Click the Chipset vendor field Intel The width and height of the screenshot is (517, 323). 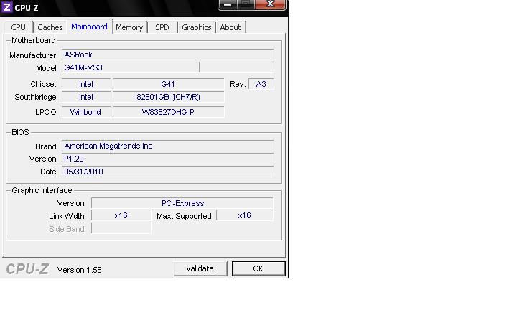point(86,84)
